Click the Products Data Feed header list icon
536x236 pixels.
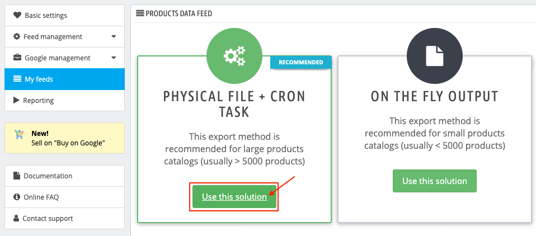point(140,13)
